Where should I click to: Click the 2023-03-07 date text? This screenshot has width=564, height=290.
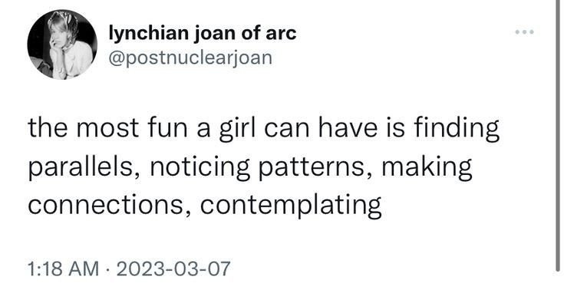click(x=173, y=269)
